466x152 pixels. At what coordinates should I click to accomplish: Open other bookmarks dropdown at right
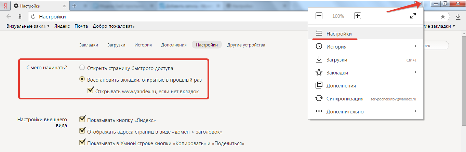(440, 26)
